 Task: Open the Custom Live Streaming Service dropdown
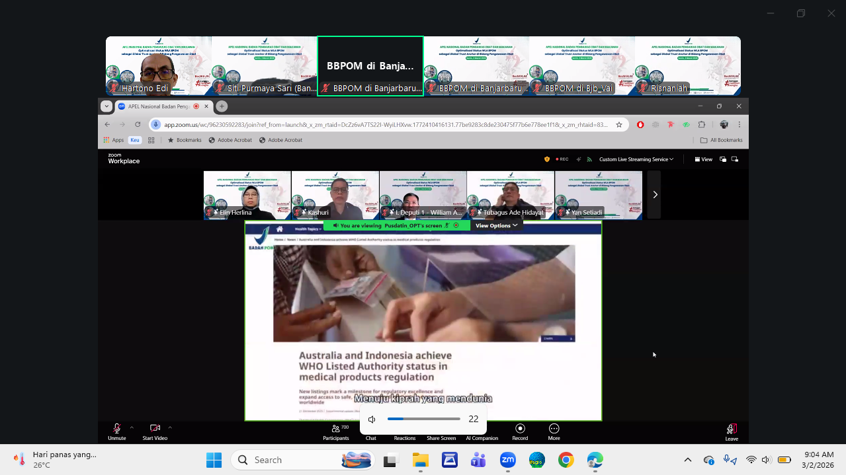pyautogui.click(x=636, y=159)
